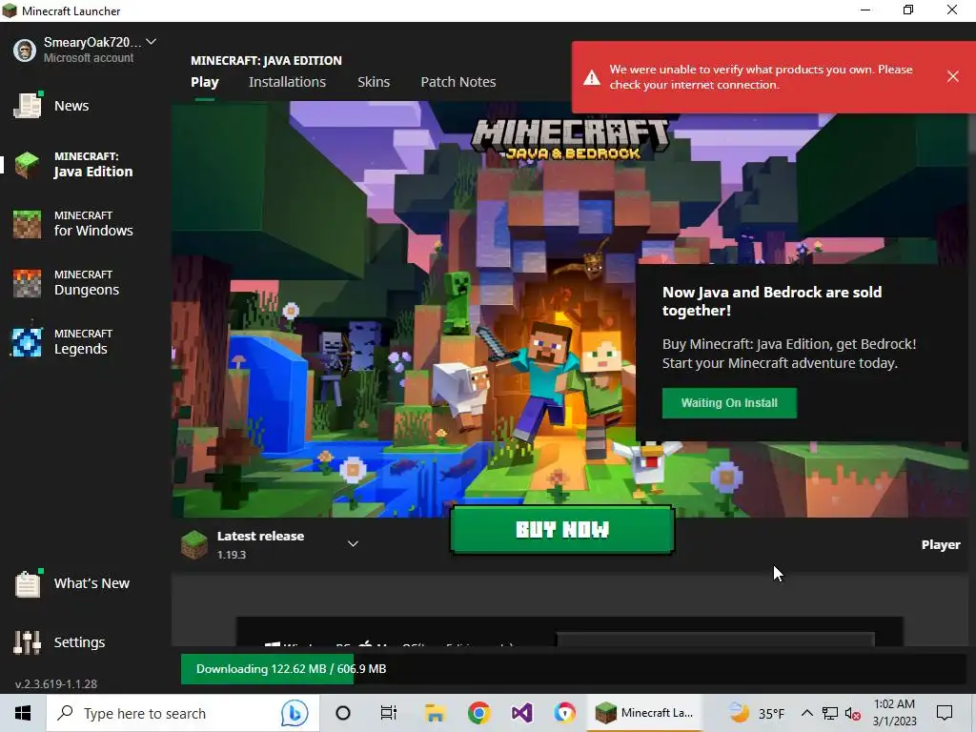
Task: Select Minecraft Java Edition grass block icon
Action: [x=28, y=165]
